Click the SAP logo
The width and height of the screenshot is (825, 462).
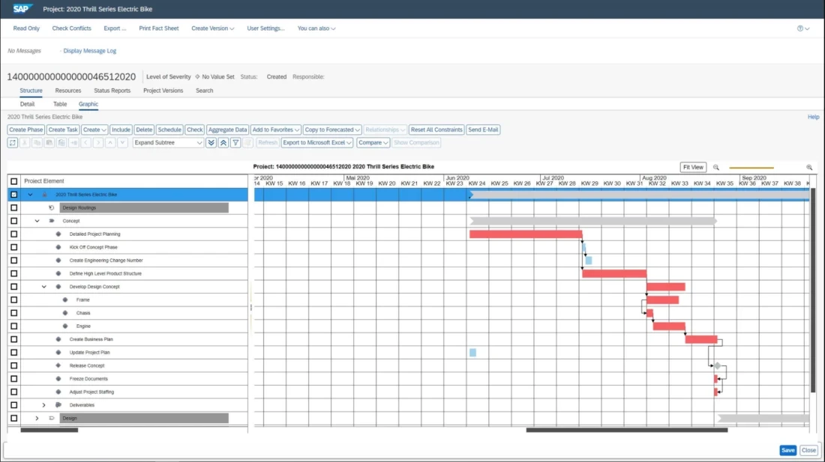[22, 9]
